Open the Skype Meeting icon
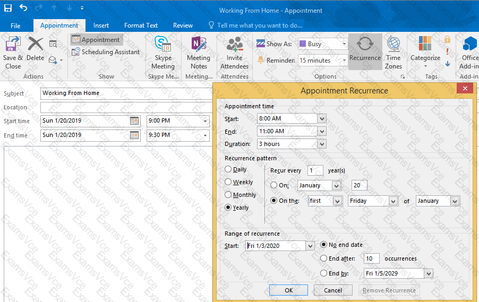Viewport: 479px width, 302px height. [x=162, y=44]
